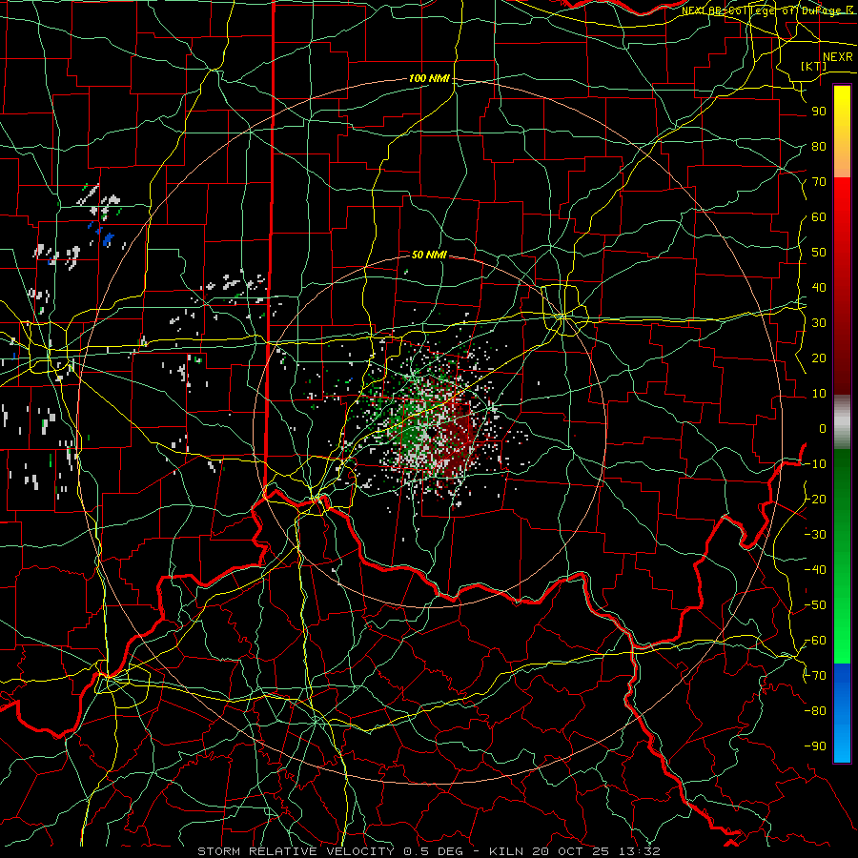858x858 pixels.
Task: Click the Storm Relative Velocity caption at bottom
Action: click(x=429, y=851)
